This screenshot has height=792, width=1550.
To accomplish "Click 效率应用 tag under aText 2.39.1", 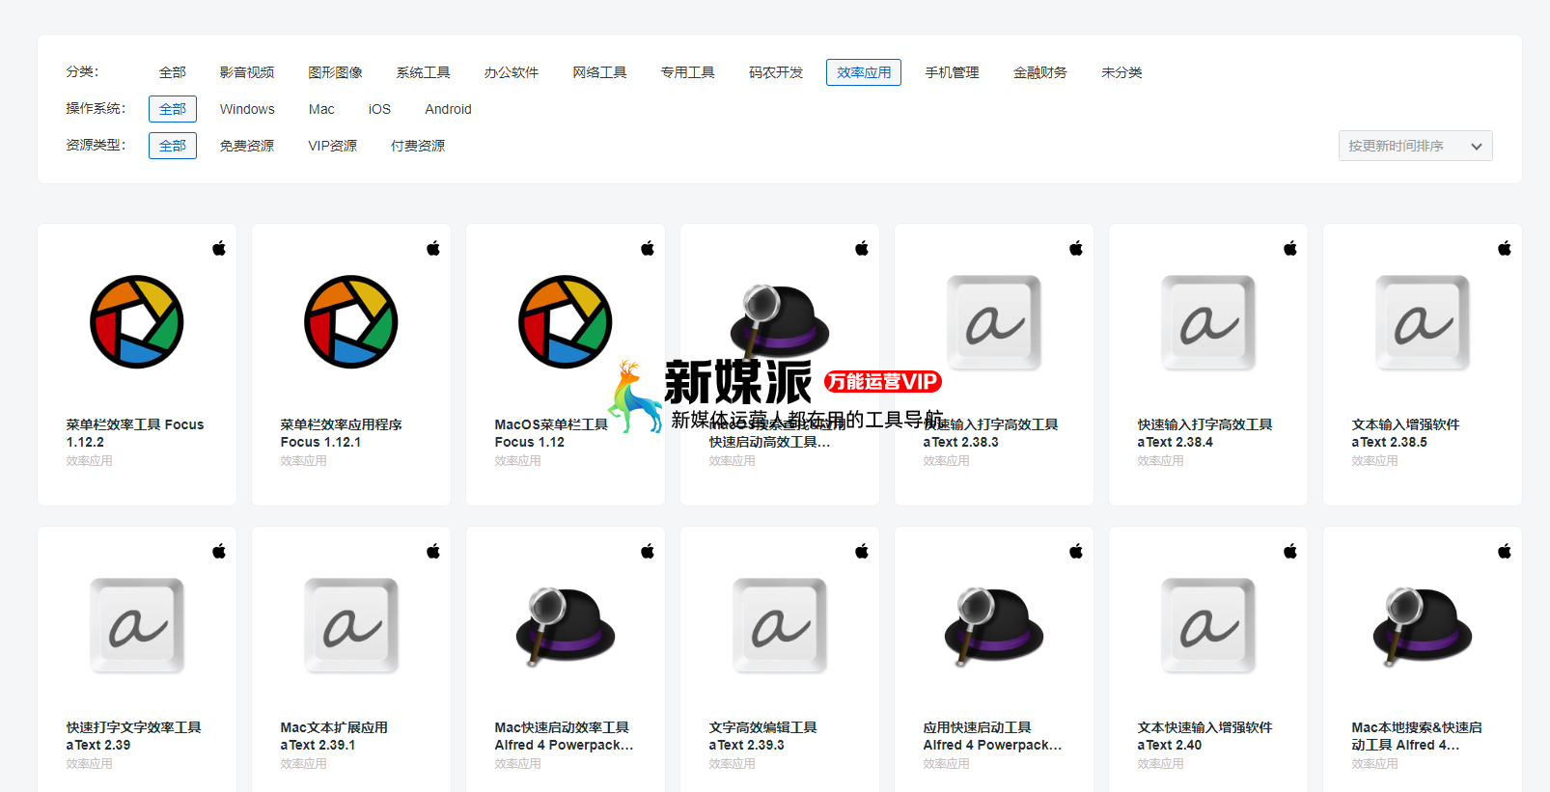I will [x=303, y=764].
